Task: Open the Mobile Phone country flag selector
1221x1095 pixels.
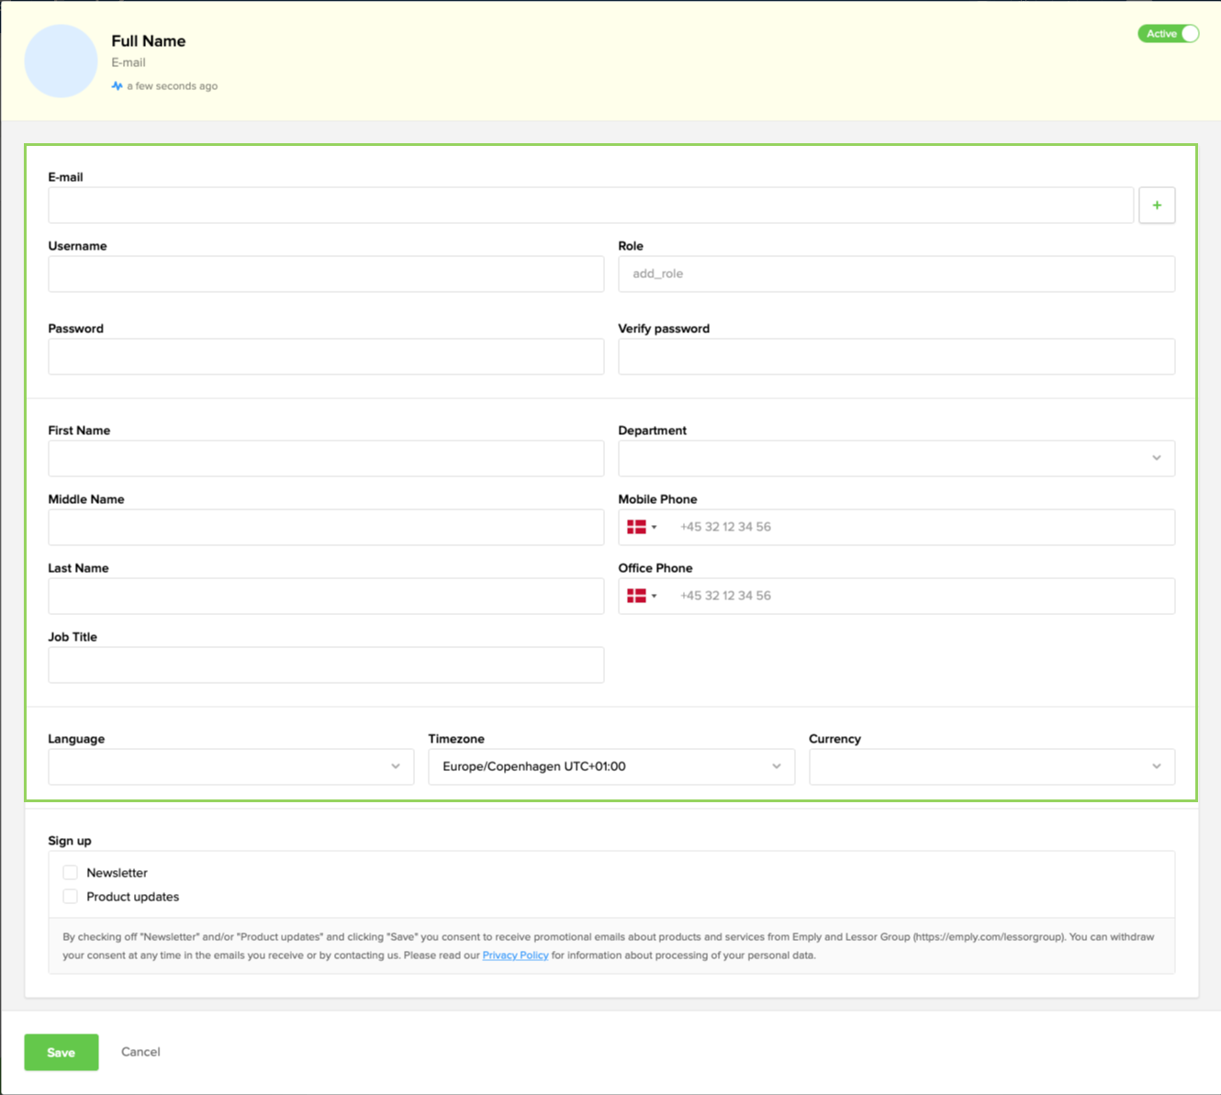Action: (643, 527)
